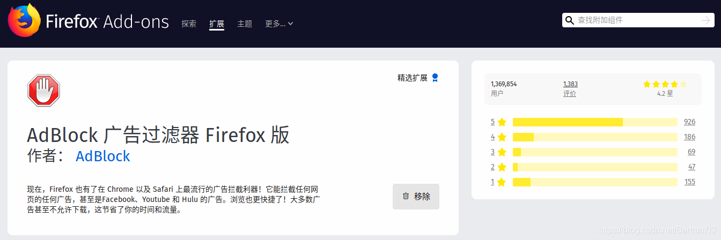Click the 4-star rating bar
The image size is (721, 240).
point(595,137)
